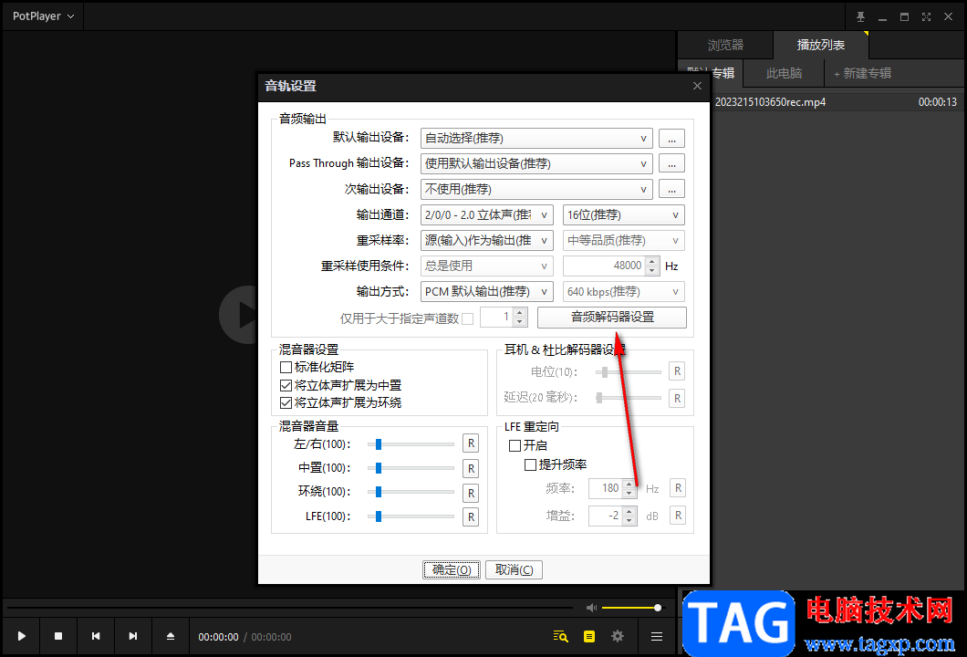
Task: Open Pass Through device browse button
Action: tap(671, 163)
